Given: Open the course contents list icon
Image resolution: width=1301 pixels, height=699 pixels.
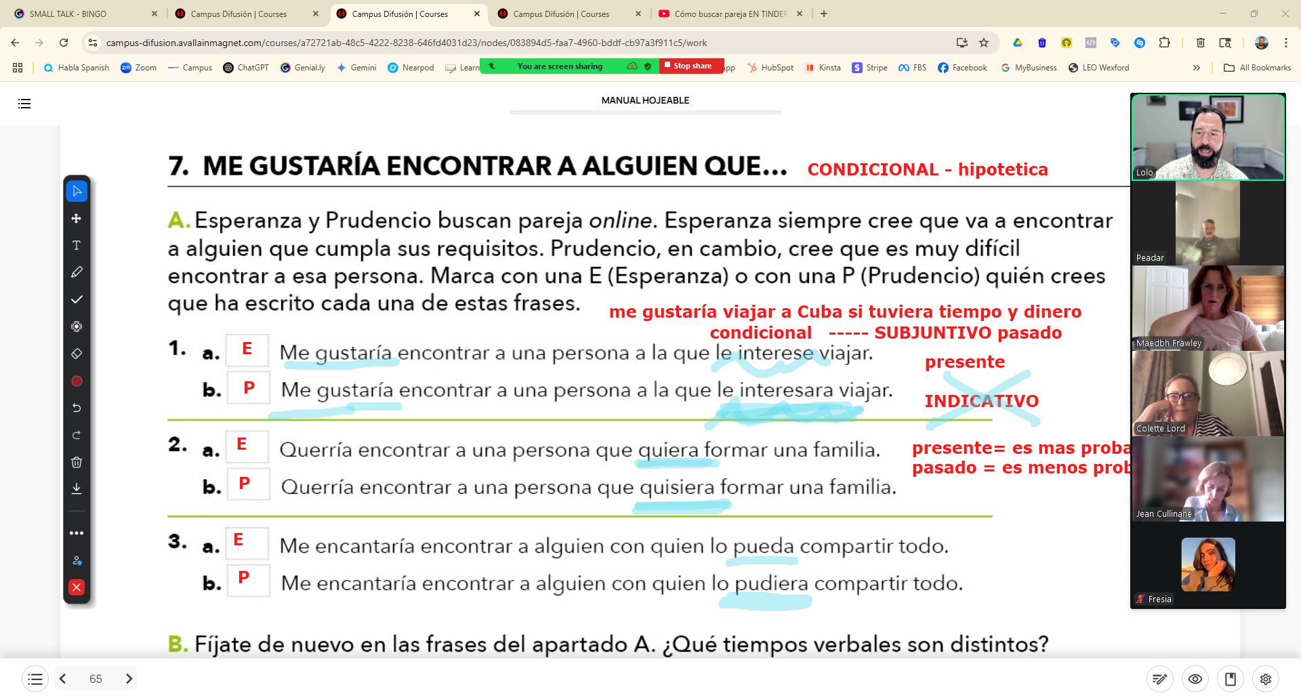Looking at the screenshot, I should tap(24, 104).
